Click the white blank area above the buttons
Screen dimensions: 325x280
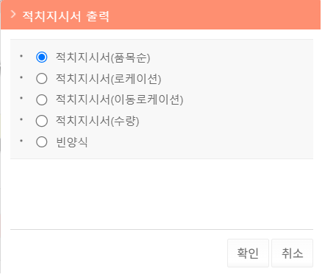click(x=162, y=194)
